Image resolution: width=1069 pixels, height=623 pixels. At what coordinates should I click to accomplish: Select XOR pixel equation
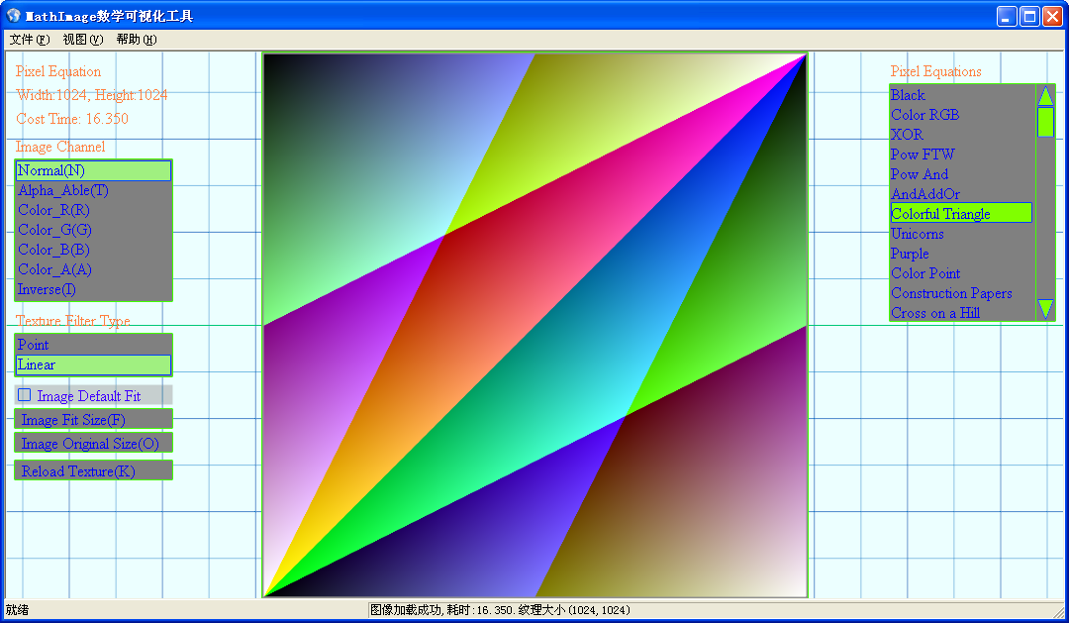coord(961,135)
